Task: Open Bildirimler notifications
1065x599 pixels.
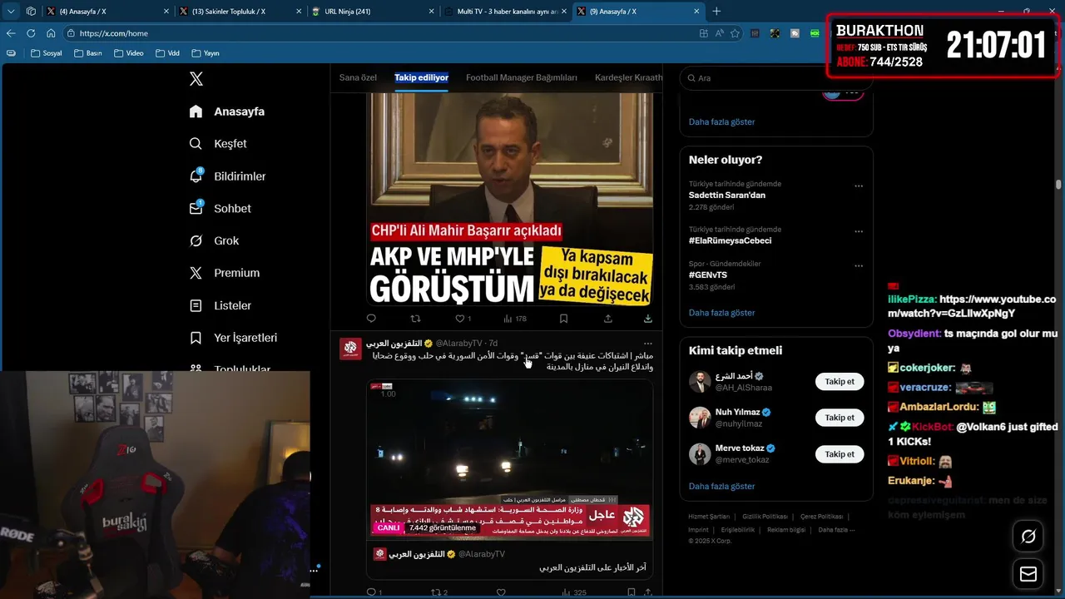Action: coord(228,176)
